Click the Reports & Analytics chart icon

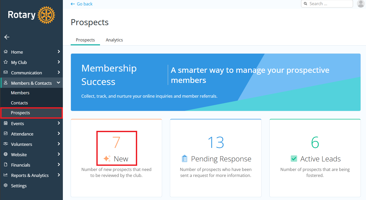tap(6, 175)
